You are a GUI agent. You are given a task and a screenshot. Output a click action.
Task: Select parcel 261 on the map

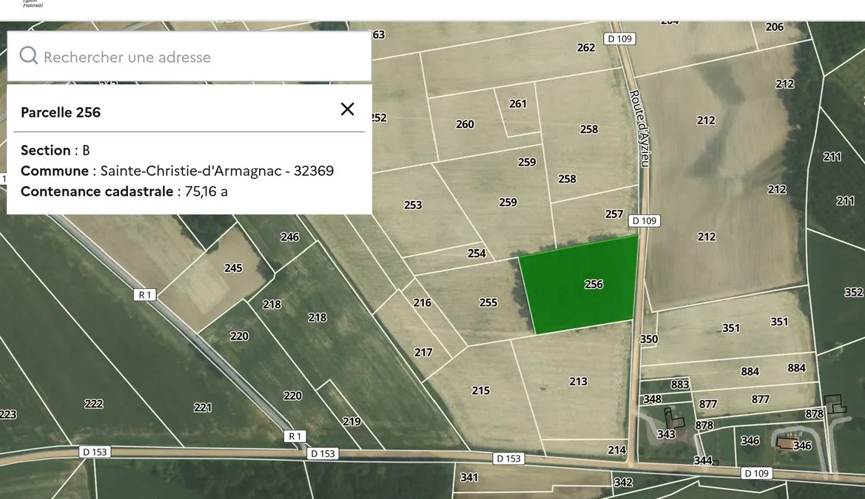click(x=517, y=103)
